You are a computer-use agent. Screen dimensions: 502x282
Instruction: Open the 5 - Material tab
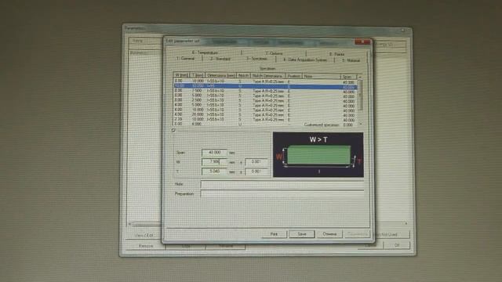(351, 60)
